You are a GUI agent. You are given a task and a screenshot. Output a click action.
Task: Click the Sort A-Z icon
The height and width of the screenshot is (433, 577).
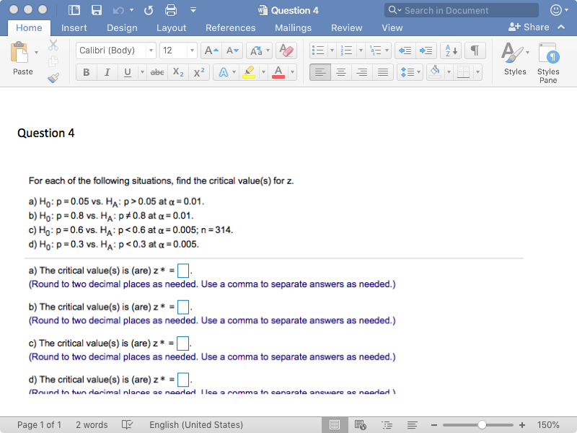[450, 51]
